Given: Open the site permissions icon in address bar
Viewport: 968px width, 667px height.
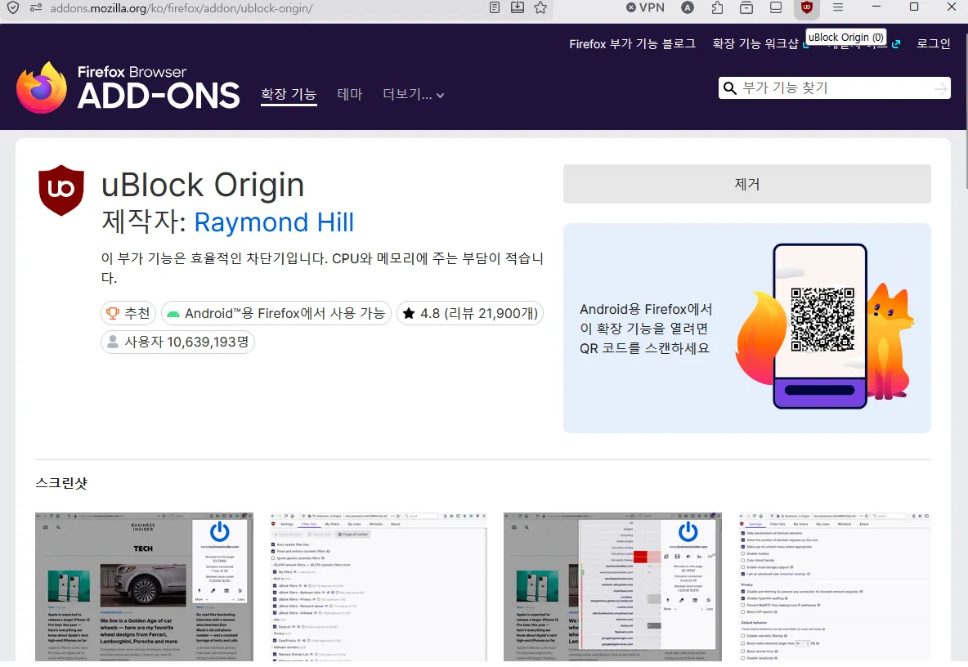Looking at the screenshot, I should pyautogui.click(x=36, y=8).
